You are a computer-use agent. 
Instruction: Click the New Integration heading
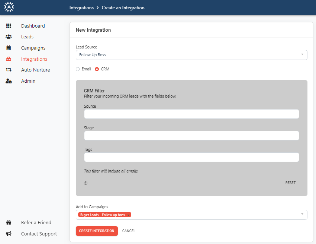(x=93, y=30)
